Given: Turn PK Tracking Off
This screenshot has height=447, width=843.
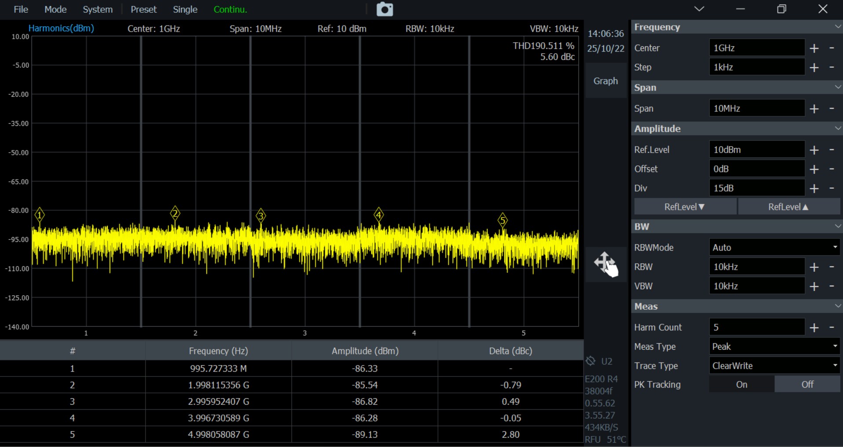Looking at the screenshot, I should [x=807, y=385].
